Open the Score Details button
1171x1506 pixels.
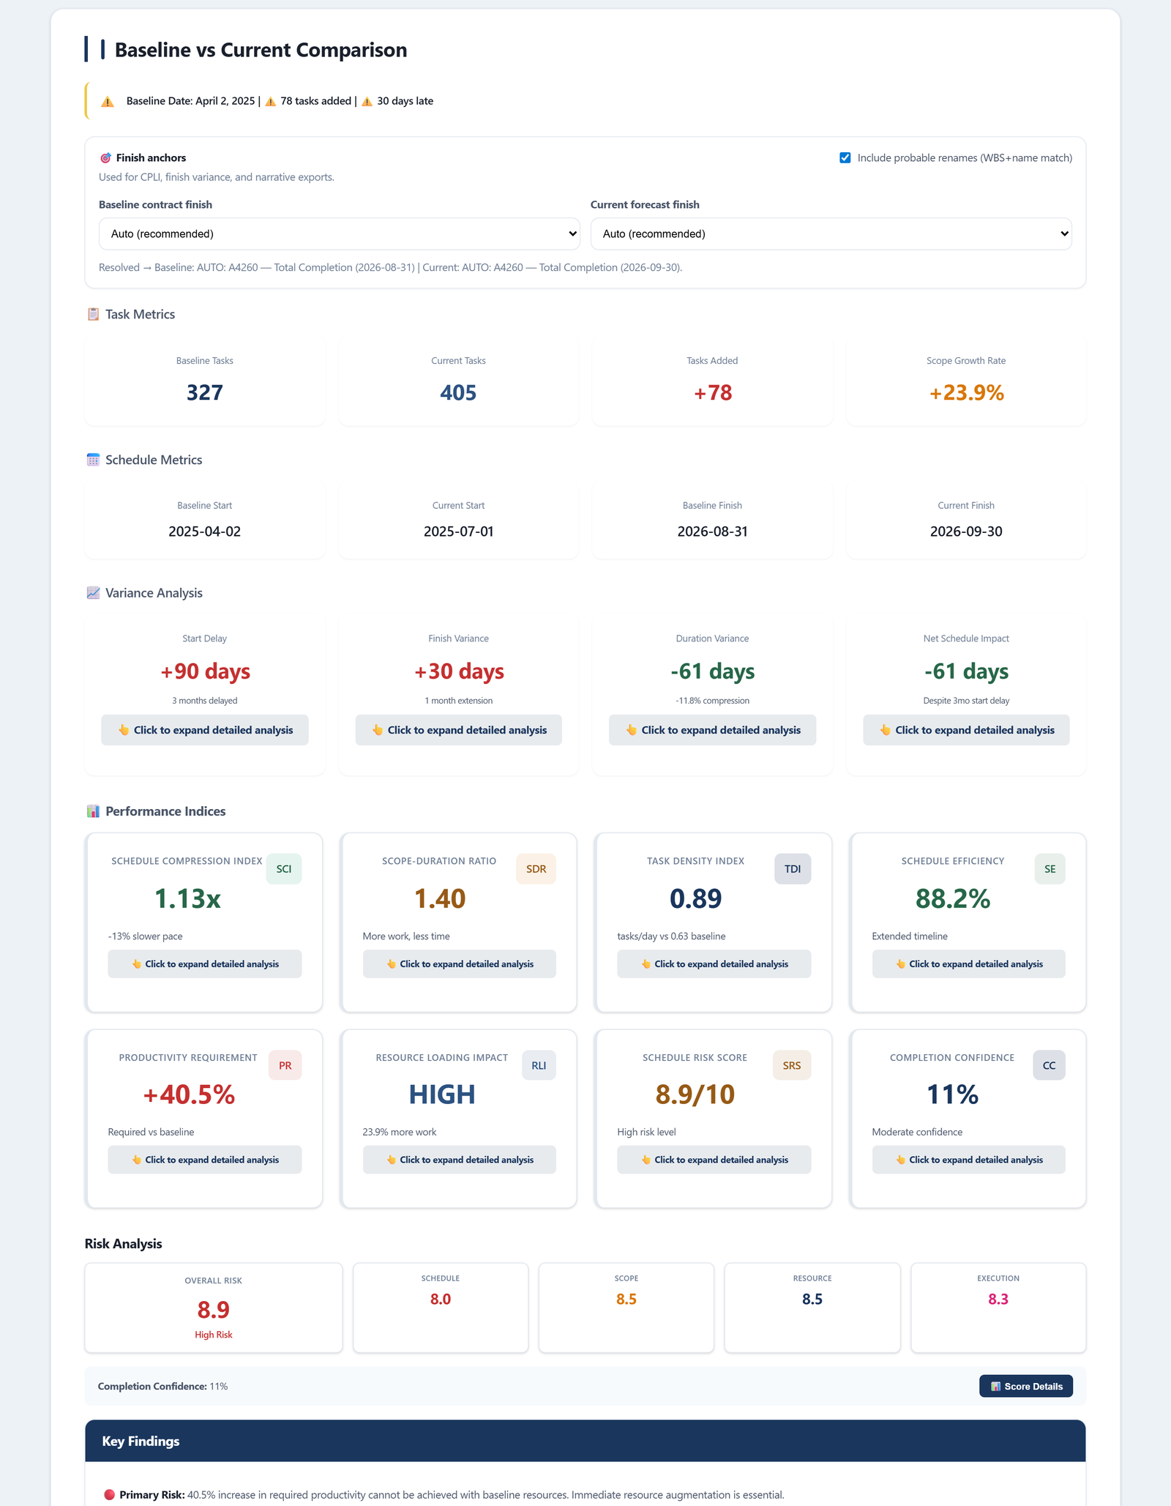(x=1025, y=1386)
